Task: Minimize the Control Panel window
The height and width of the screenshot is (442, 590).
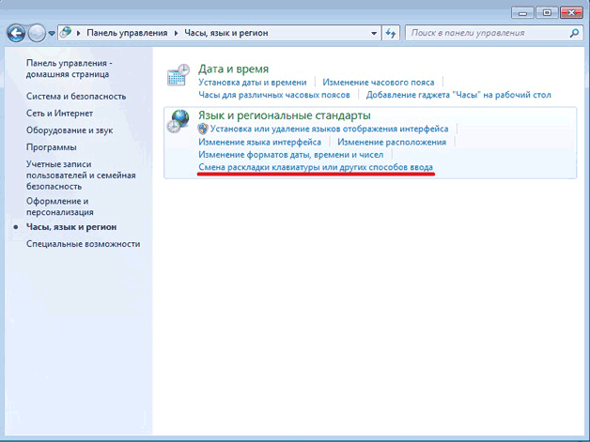Action: pyautogui.click(x=522, y=13)
